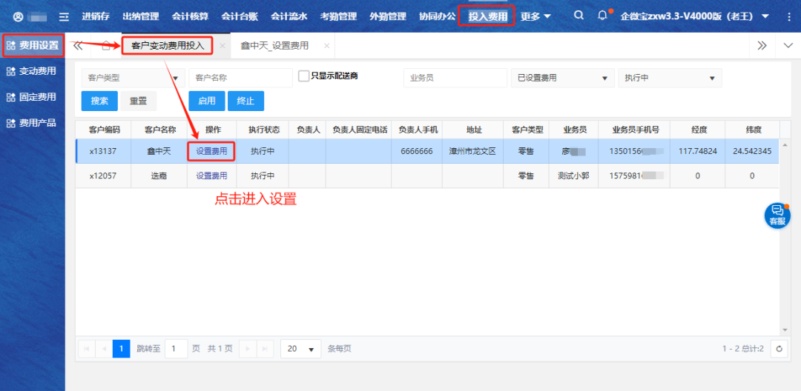Viewport: 801px width, 391px height.
Task: Expand the 客户类型 dropdown
Action: pos(133,78)
